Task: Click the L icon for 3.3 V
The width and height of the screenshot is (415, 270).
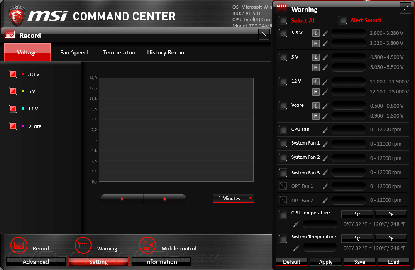Action: click(316, 33)
